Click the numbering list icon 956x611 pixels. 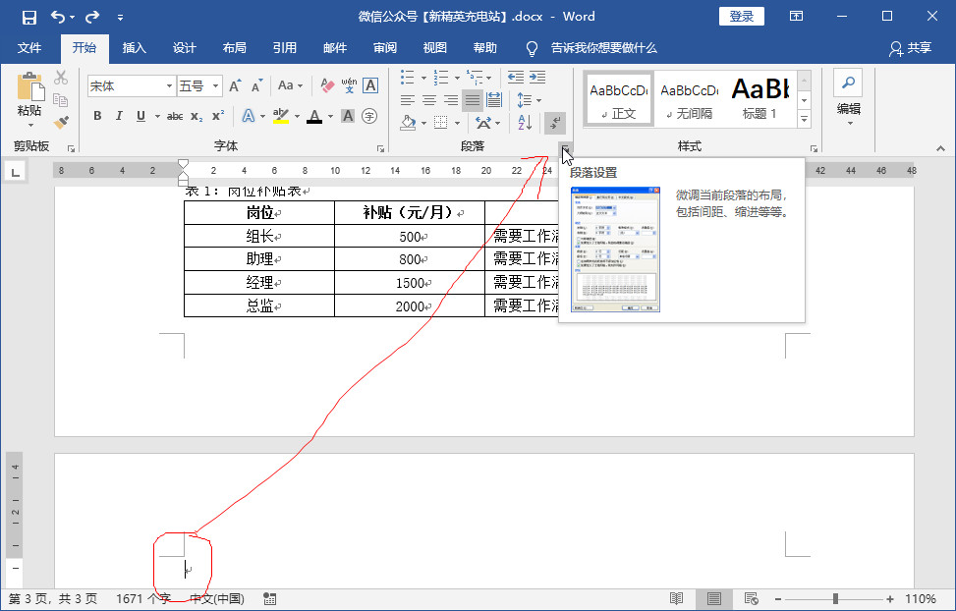pos(441,77)
